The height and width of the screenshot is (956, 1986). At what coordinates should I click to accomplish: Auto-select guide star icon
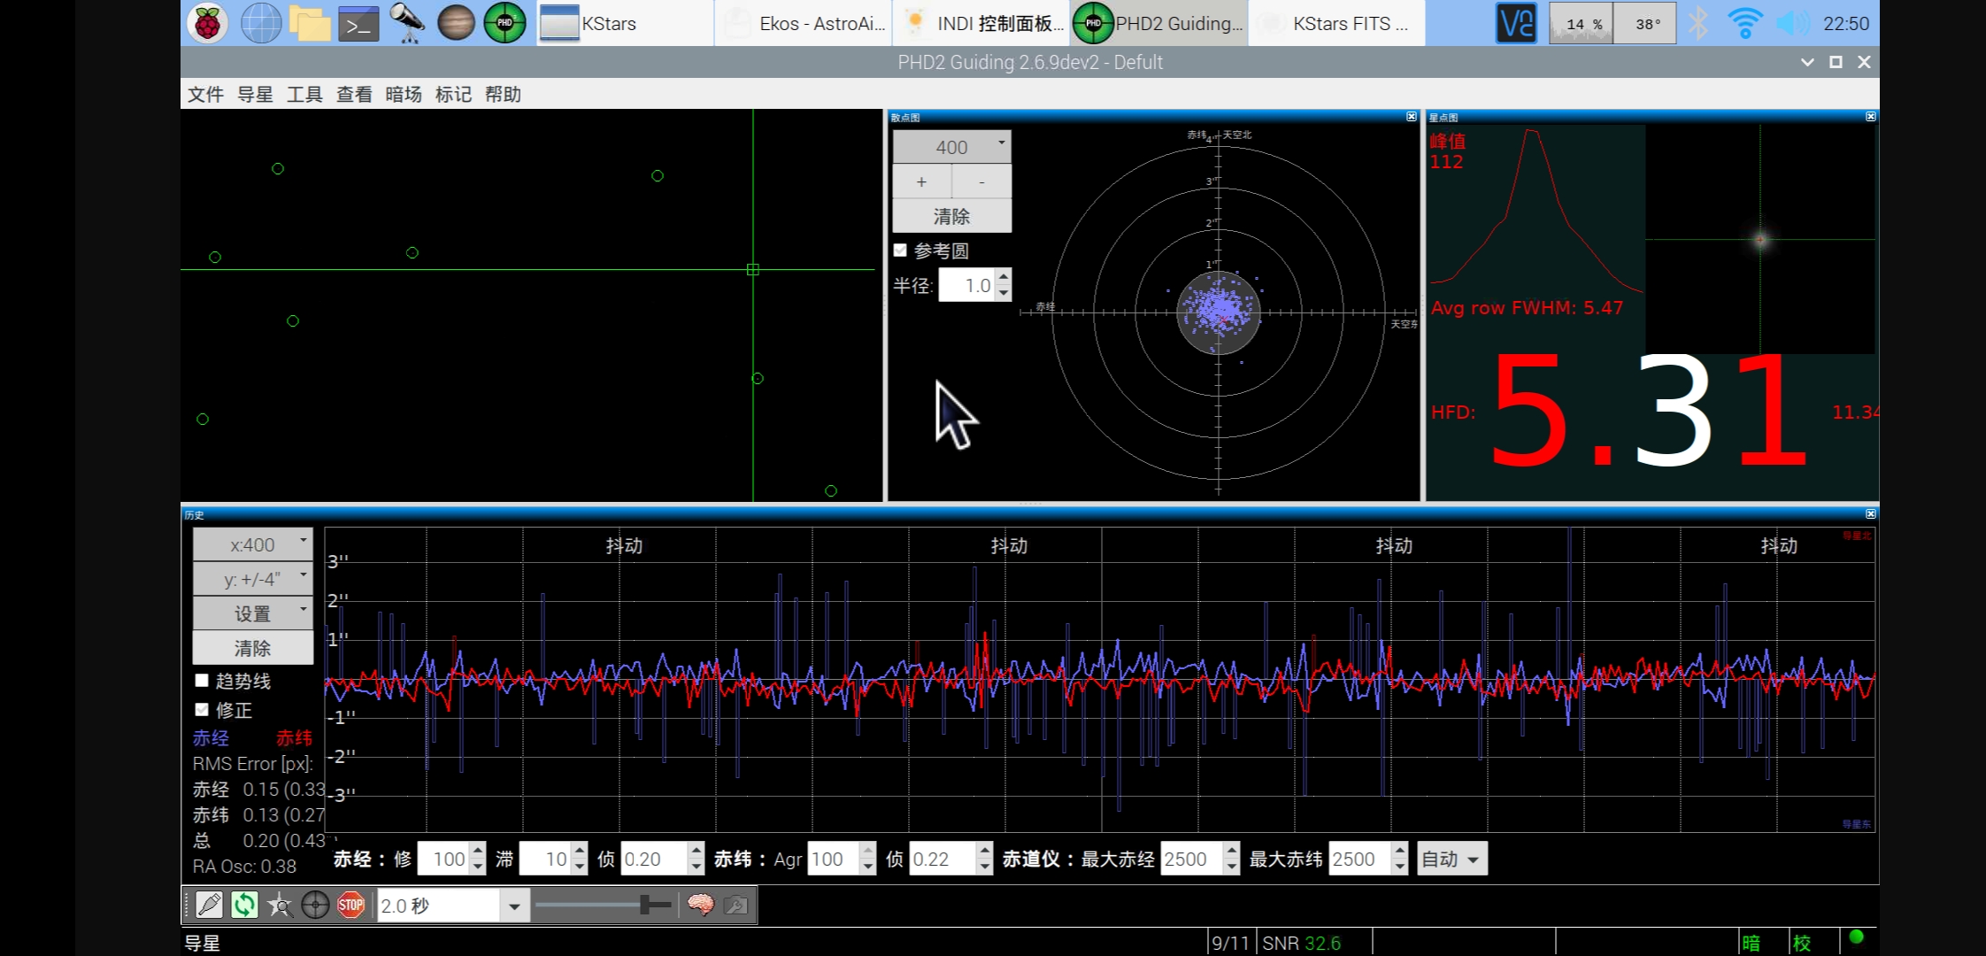click(x=280, y=905)
